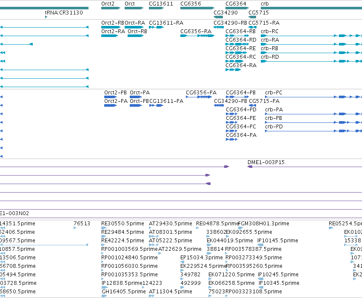
Task: Click protein CG6364-PC
Action: pos(232,131)
